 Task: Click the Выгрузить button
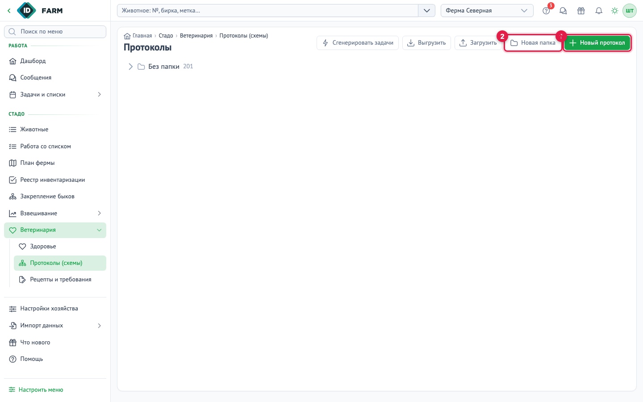tap(426, 43)
